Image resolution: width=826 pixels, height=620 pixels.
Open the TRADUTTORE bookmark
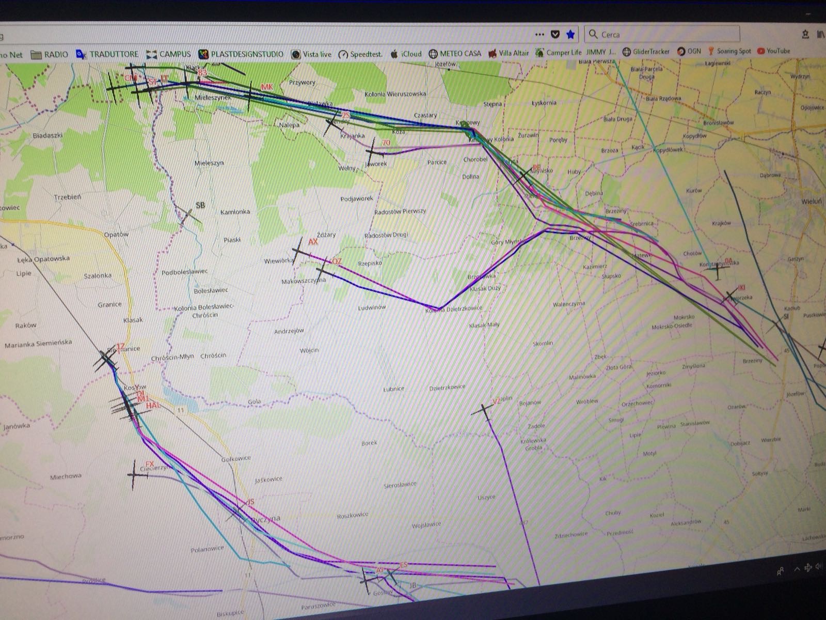pos(107,54)
